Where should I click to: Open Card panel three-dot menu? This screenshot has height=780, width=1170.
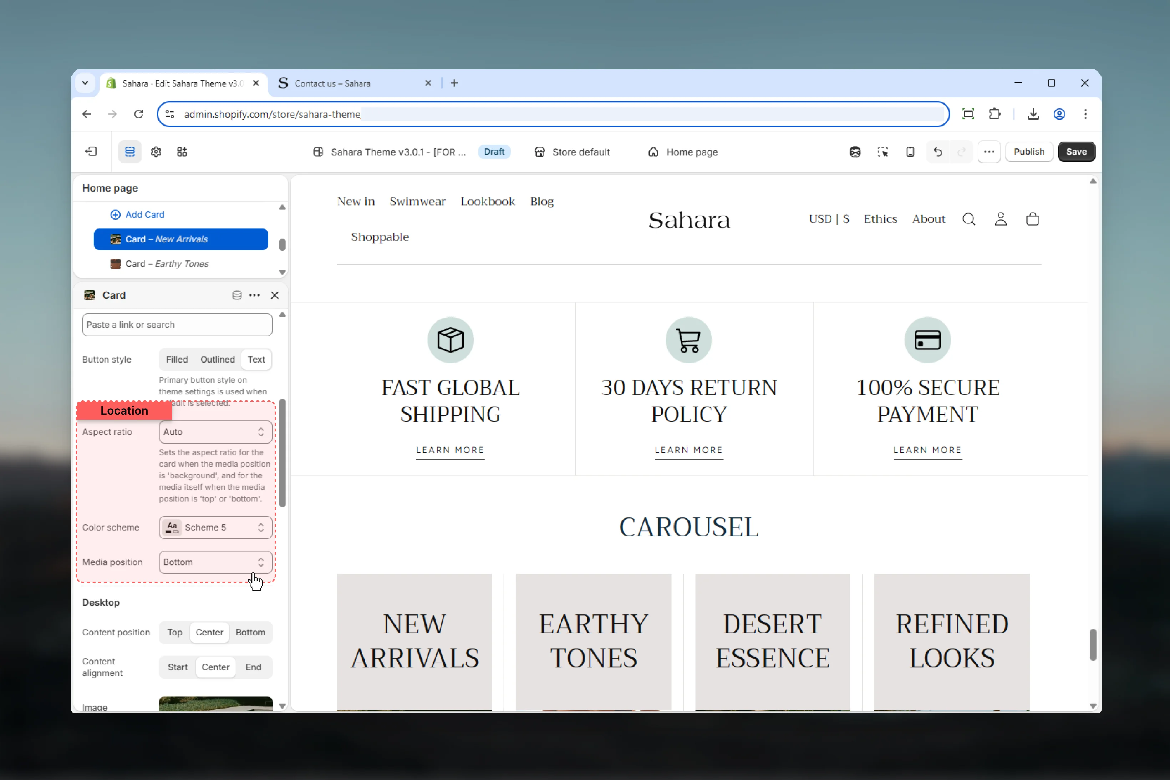(x=255, y=295)
